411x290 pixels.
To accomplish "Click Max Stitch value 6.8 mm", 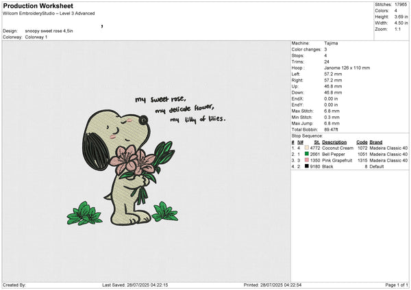I will [x=332, y=111].
